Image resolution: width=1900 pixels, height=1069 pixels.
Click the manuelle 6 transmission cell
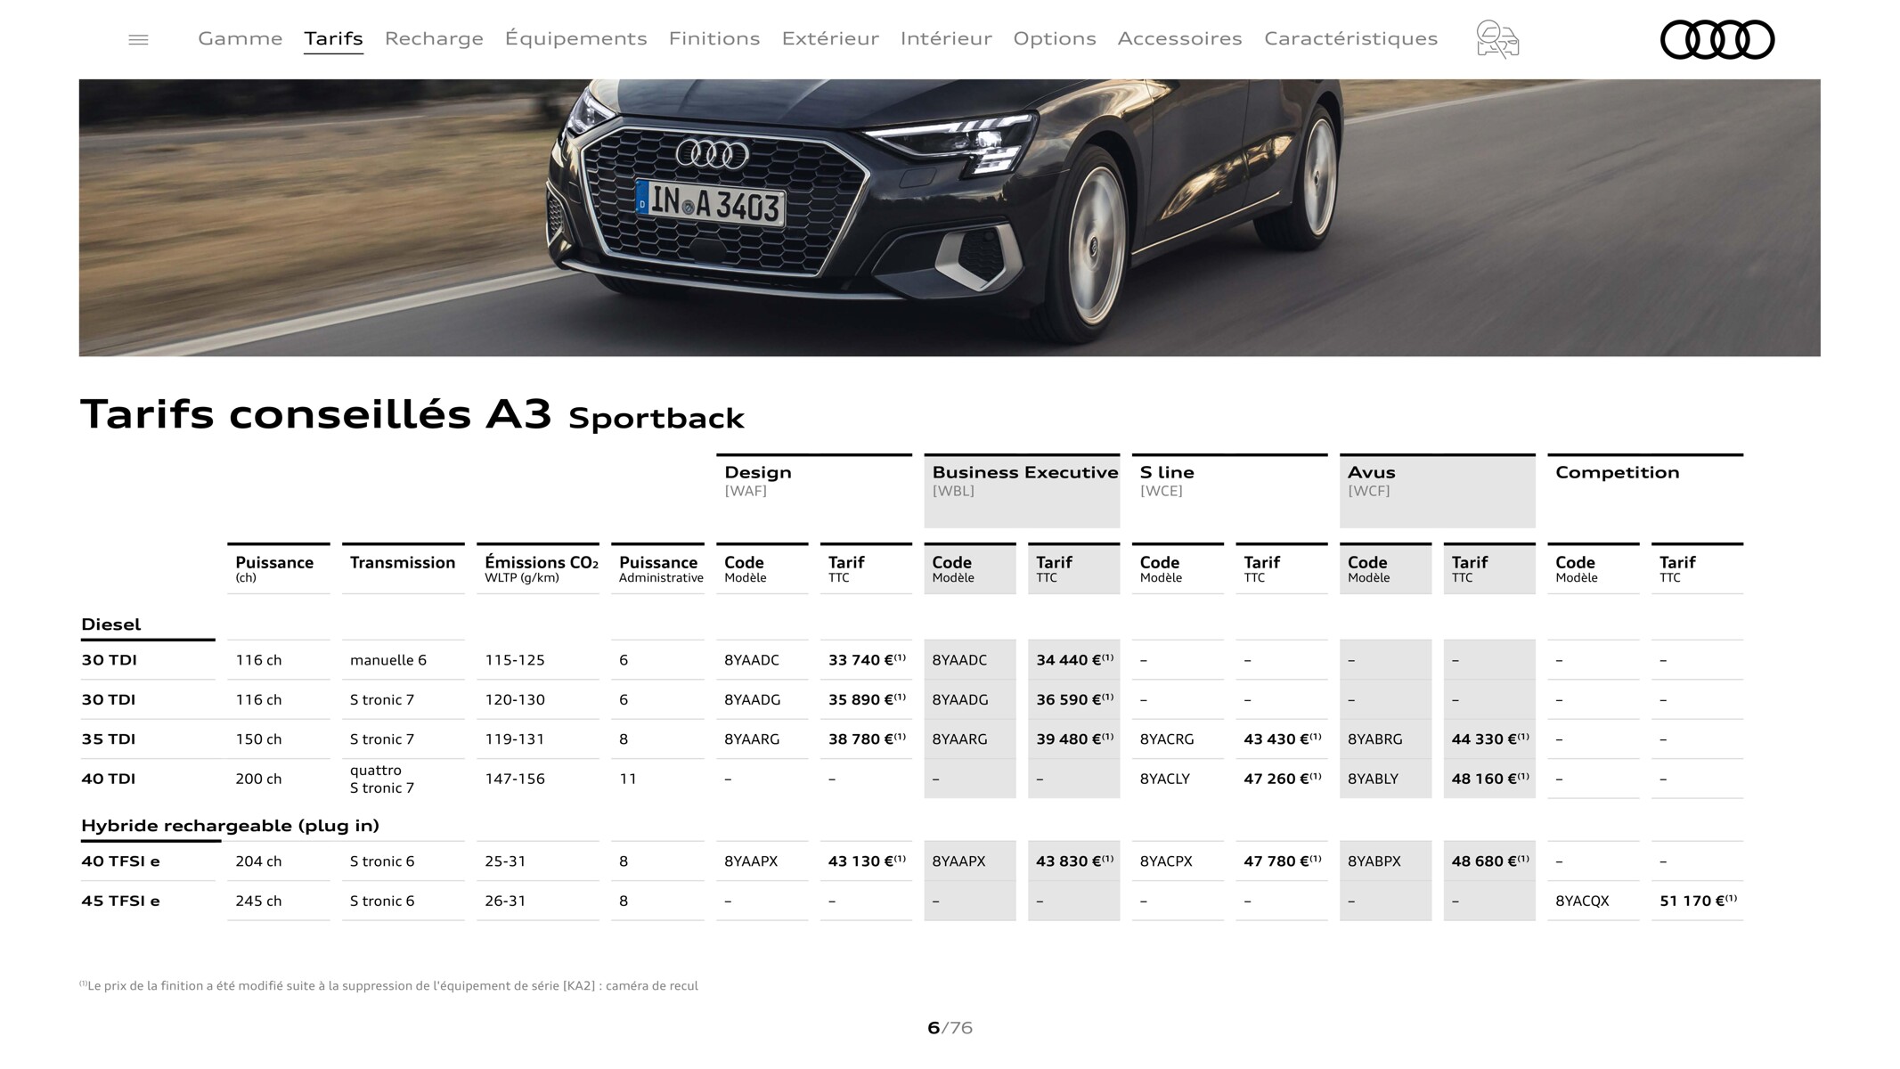coord(387,660)
